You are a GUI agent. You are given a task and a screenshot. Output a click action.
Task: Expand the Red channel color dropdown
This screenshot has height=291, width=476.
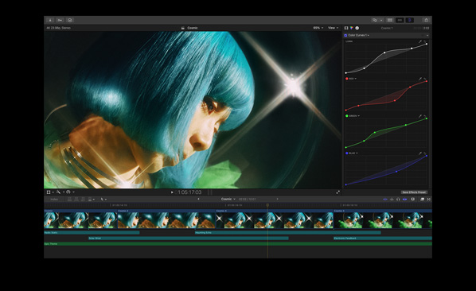(x=351, y=79)
